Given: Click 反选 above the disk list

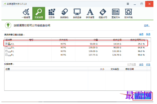Looking at the screenshot, I should 148,34.
